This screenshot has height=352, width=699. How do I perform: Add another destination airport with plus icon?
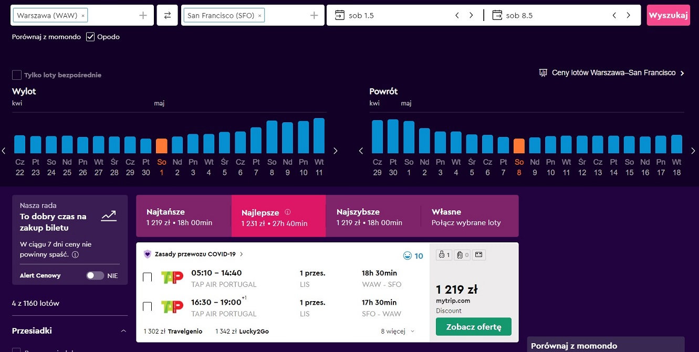click(x=314, y=16)
